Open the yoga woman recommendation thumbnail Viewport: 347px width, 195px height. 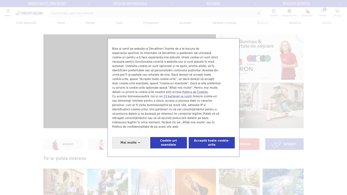click(x=195, y=182)
